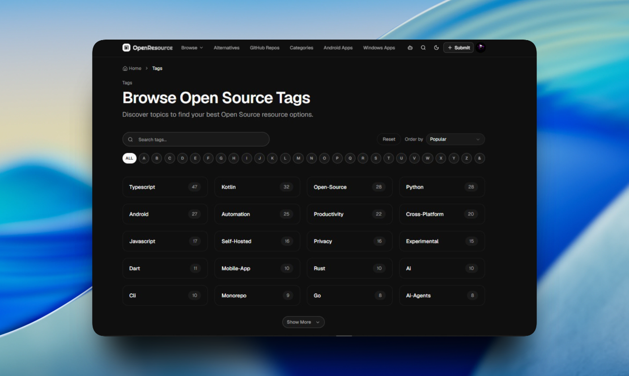Filter tags by letter A
The width and height of the screenshot is (629, 376).
(x=144, y=158)
